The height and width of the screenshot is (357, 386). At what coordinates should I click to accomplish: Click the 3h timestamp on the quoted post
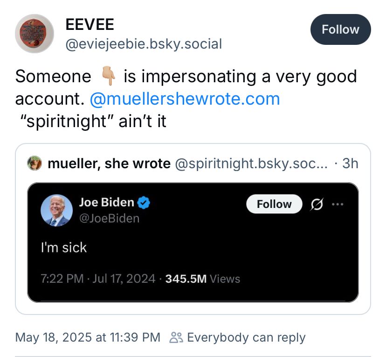coord(350,164)
